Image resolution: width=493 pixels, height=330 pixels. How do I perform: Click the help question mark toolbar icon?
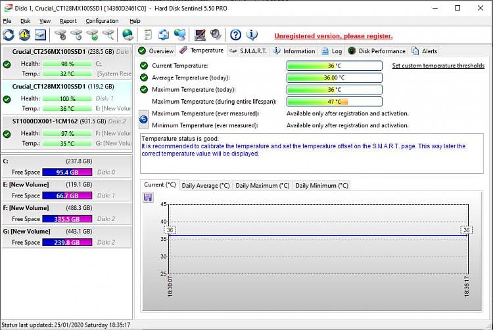pos(235,35)
